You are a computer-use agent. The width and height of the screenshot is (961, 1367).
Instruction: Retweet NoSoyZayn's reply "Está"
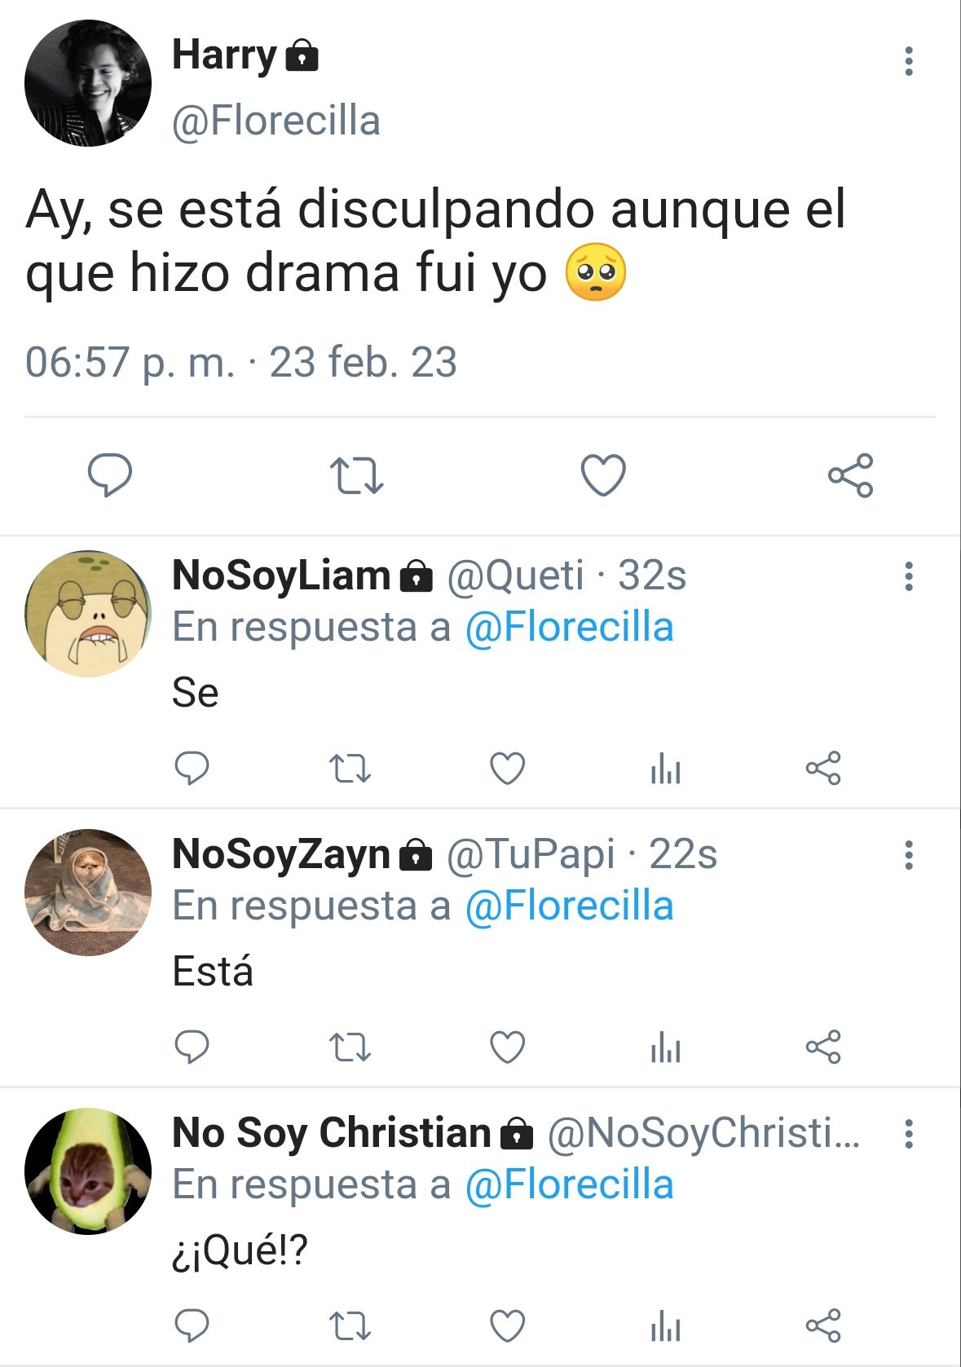[x=350, y=1047]
